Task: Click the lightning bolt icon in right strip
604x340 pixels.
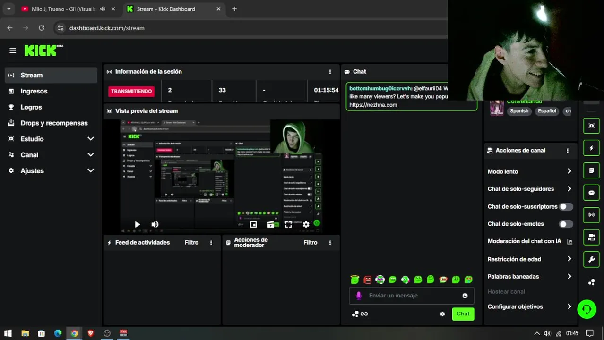Action: (x=591, y=148)
